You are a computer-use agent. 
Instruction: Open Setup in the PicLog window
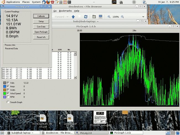point(41,21)
